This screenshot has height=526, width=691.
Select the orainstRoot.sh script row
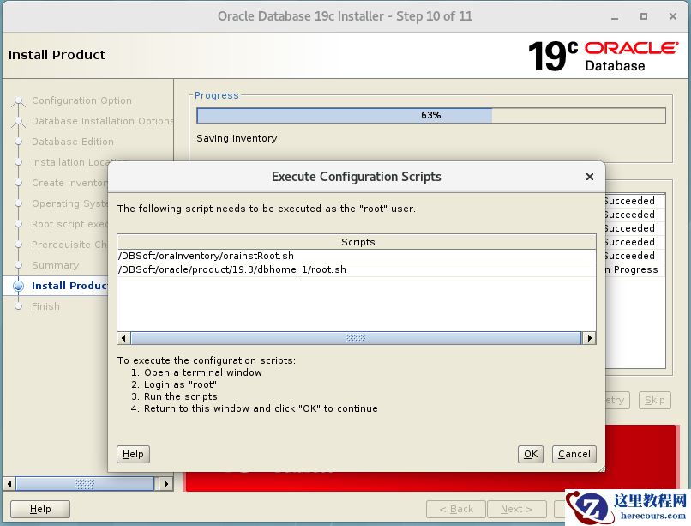(357, 257)
